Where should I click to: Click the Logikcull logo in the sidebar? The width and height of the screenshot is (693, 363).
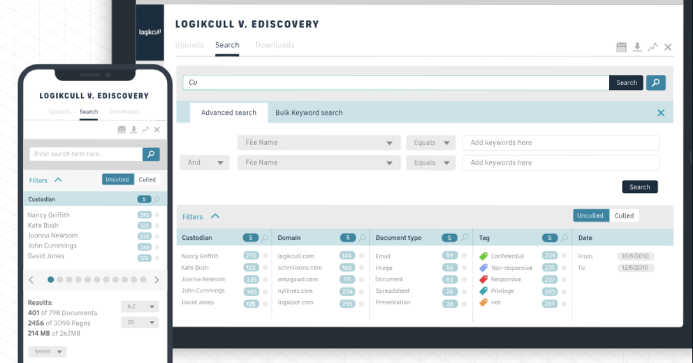click(150, 32)
